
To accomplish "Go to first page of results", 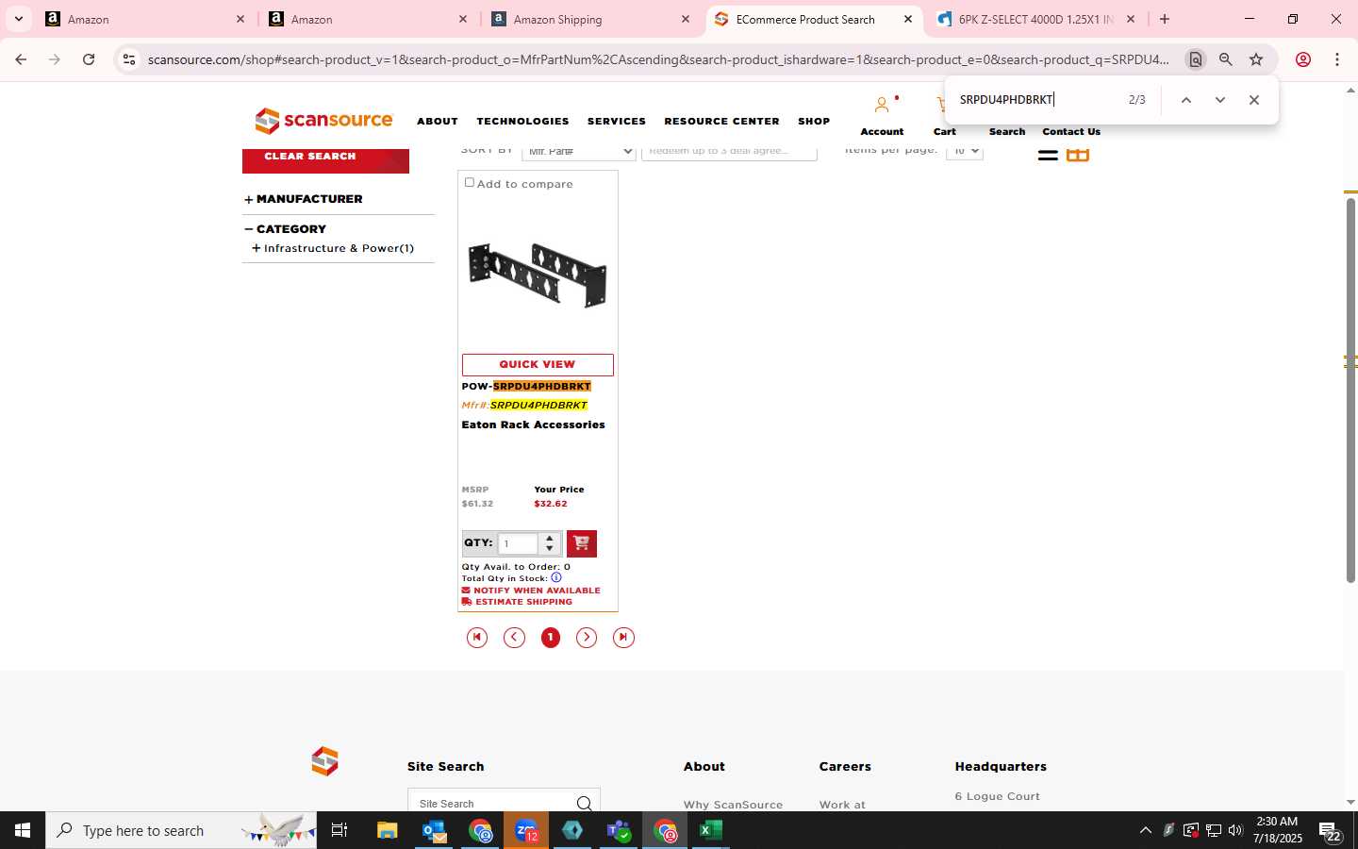I will 477,638.
